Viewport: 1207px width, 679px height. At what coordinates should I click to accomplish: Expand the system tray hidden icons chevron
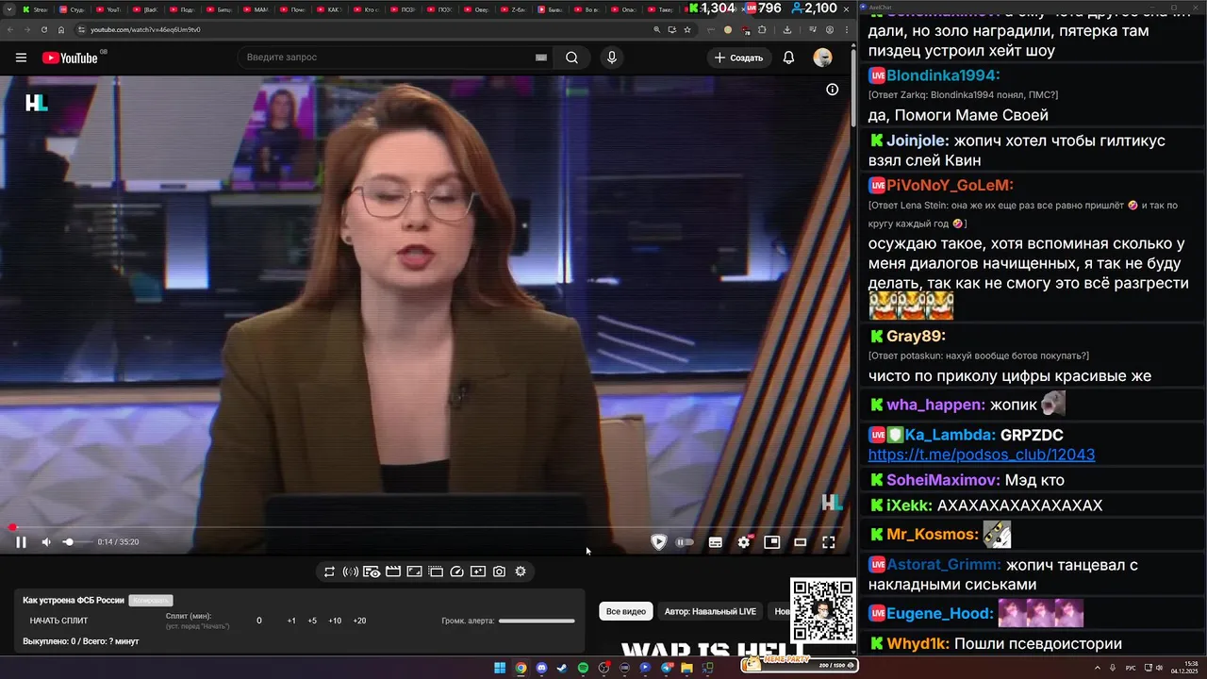[x=1098, y=668]
